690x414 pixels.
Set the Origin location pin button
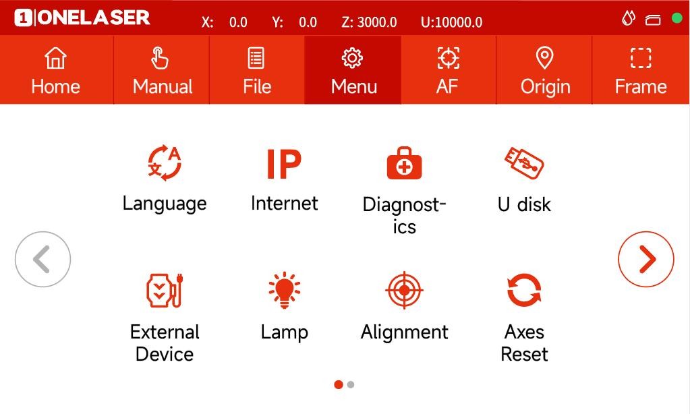[x=544, y=70]
